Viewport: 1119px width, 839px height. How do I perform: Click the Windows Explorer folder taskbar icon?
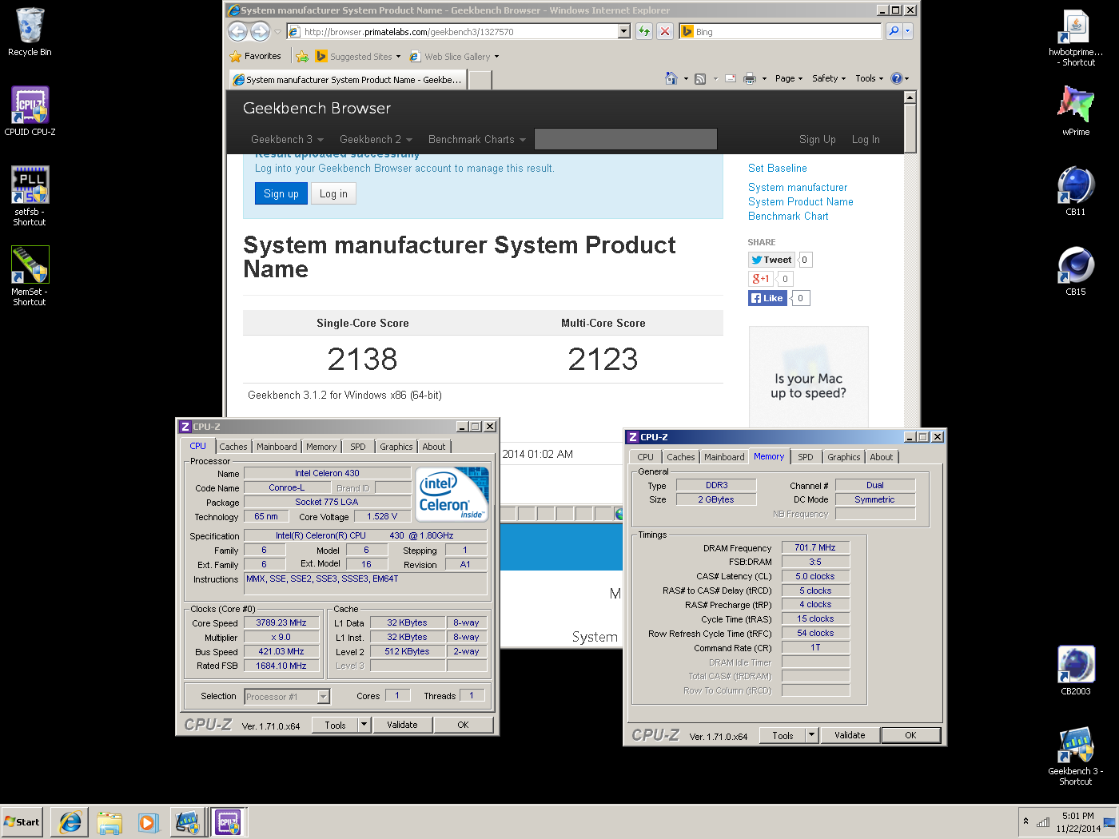click(x=110, y=821)
